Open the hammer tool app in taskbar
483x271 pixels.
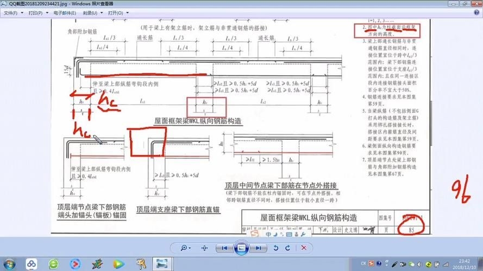click(x=141, y=263)
